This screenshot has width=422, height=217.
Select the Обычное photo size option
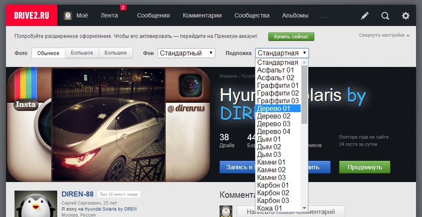48,53
